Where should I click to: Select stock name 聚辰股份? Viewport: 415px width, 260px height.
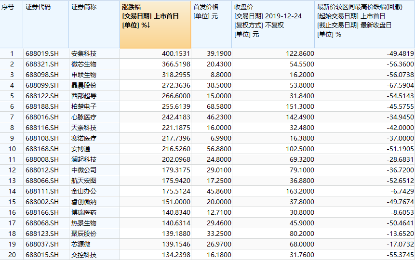84,234
